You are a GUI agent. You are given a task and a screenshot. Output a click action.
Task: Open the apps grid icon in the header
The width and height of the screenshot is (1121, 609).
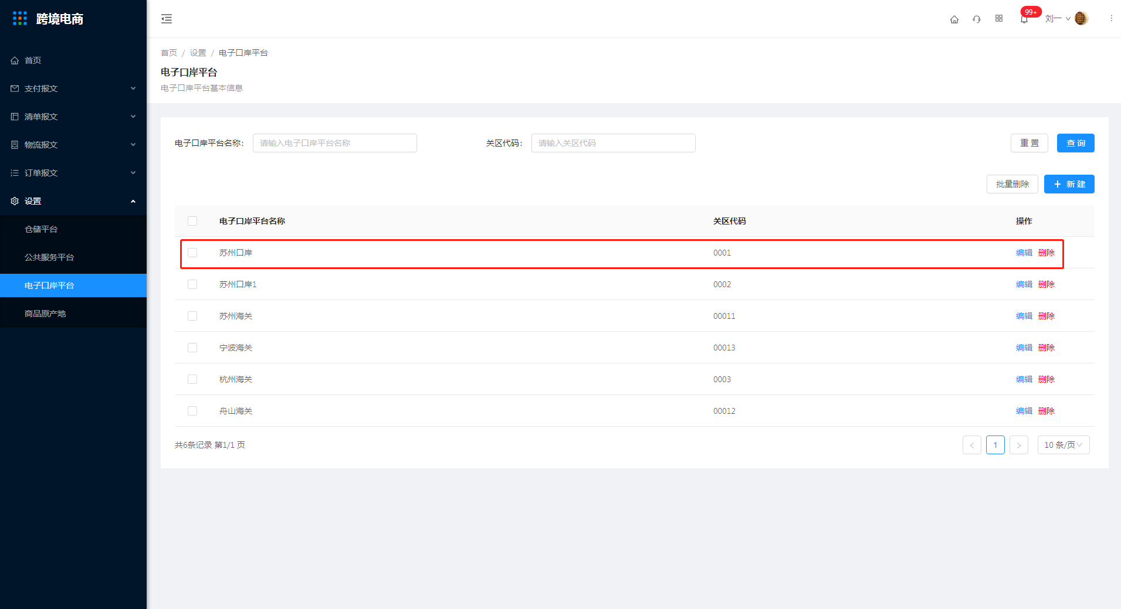point(999,19)
